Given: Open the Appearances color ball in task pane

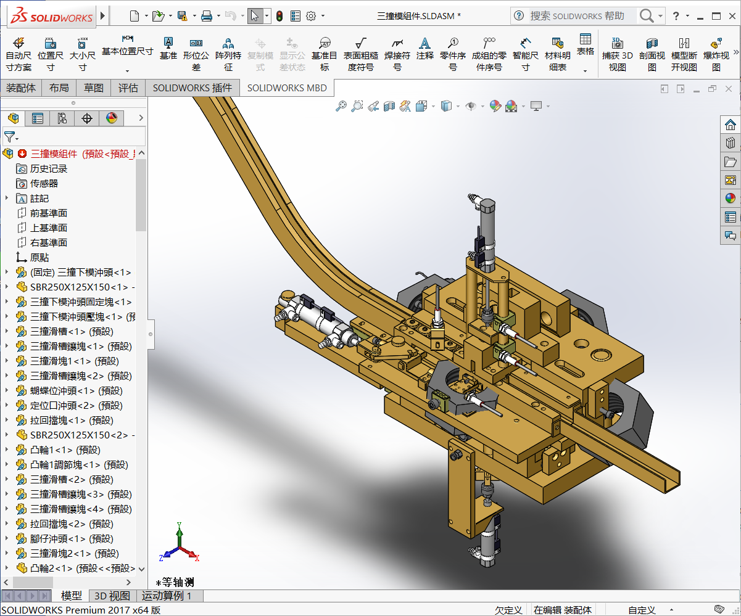Looking at the screenshot, I should point(731,198).
